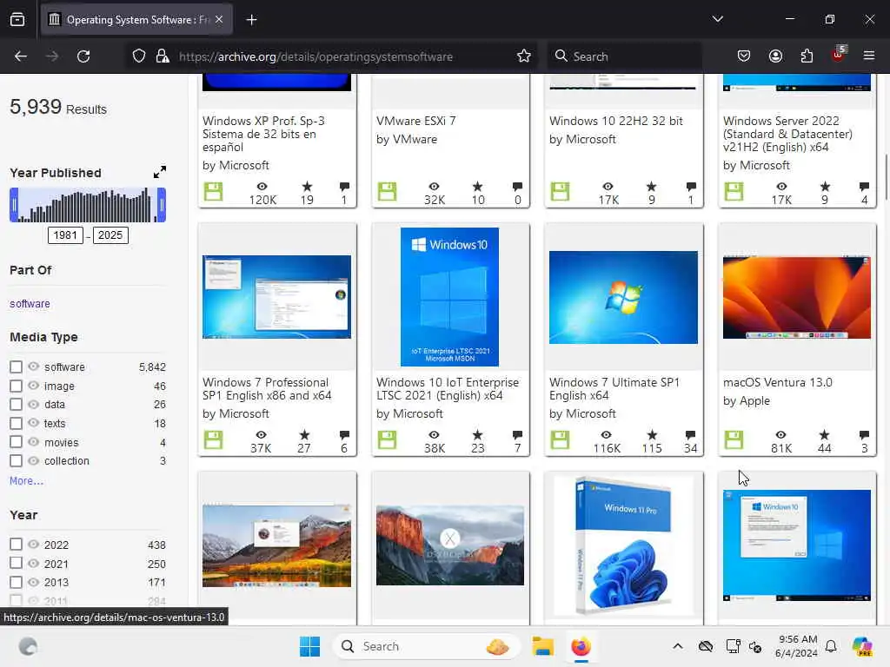Show hidden system tray icons
The image size is (890, 667).
coord(678,646)
